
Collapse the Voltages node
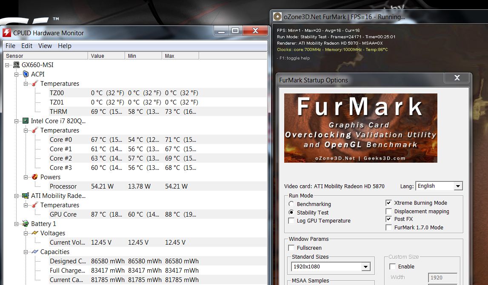point(26,233)
